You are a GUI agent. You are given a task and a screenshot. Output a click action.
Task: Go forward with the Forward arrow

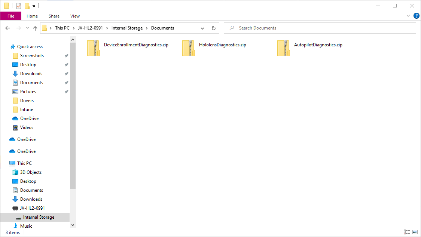(19, 28)
